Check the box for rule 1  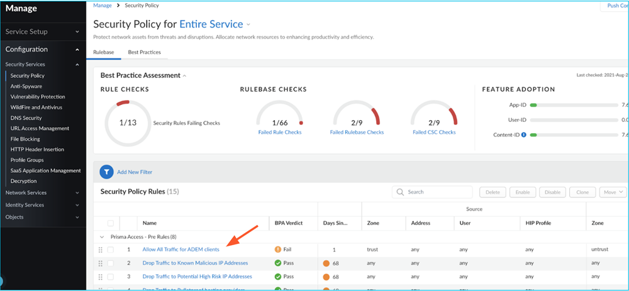coord(111,250)
